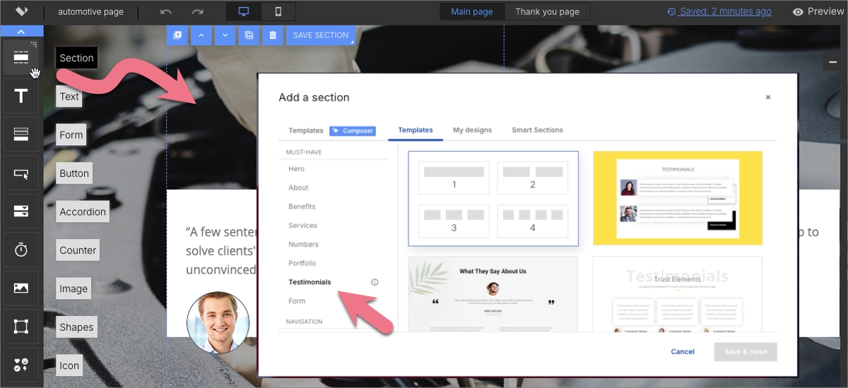Viewport: 848px width, 388px height.
Task: Select the underlined Templates tab
Action: pos(416,130)
